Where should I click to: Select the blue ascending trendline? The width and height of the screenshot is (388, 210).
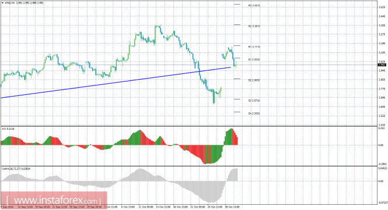(116, 83)
